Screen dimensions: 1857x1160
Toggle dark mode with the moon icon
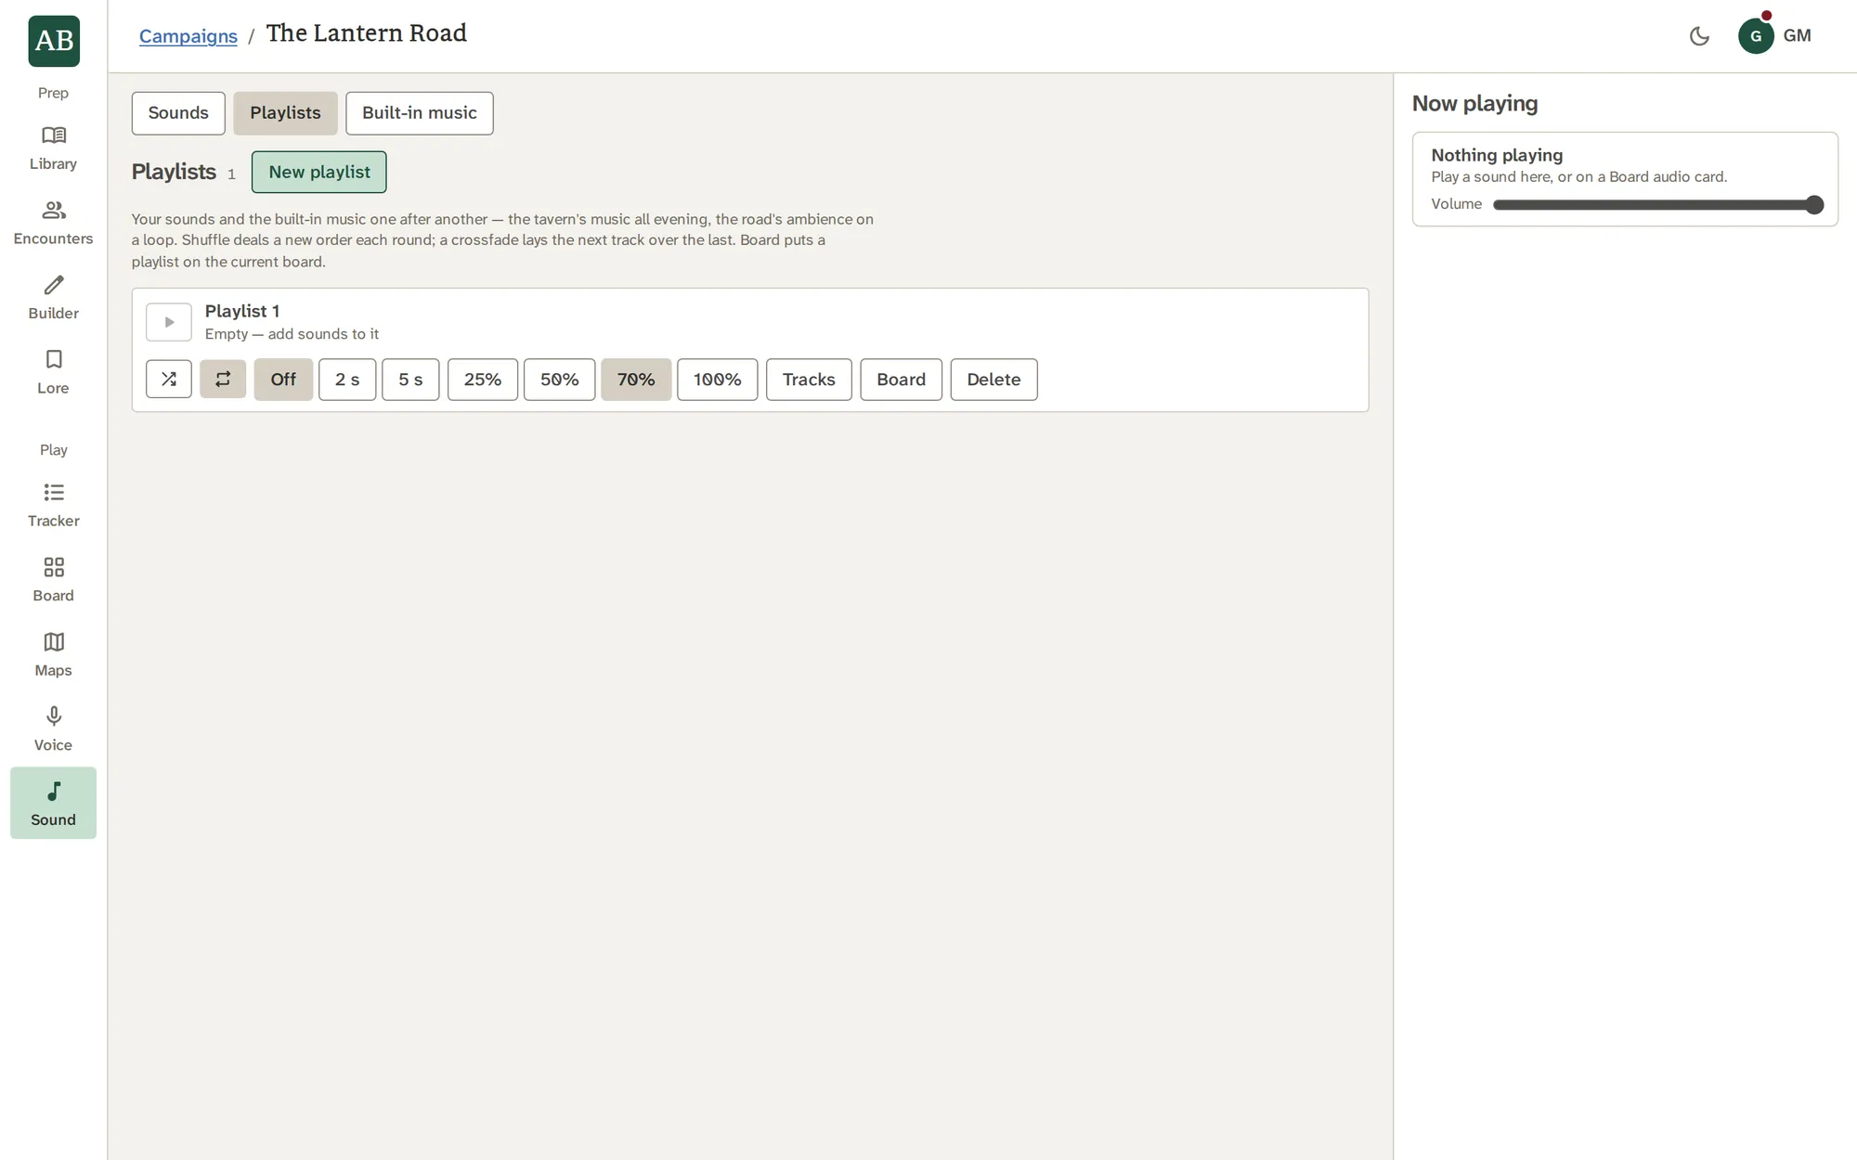[1699, 36]
